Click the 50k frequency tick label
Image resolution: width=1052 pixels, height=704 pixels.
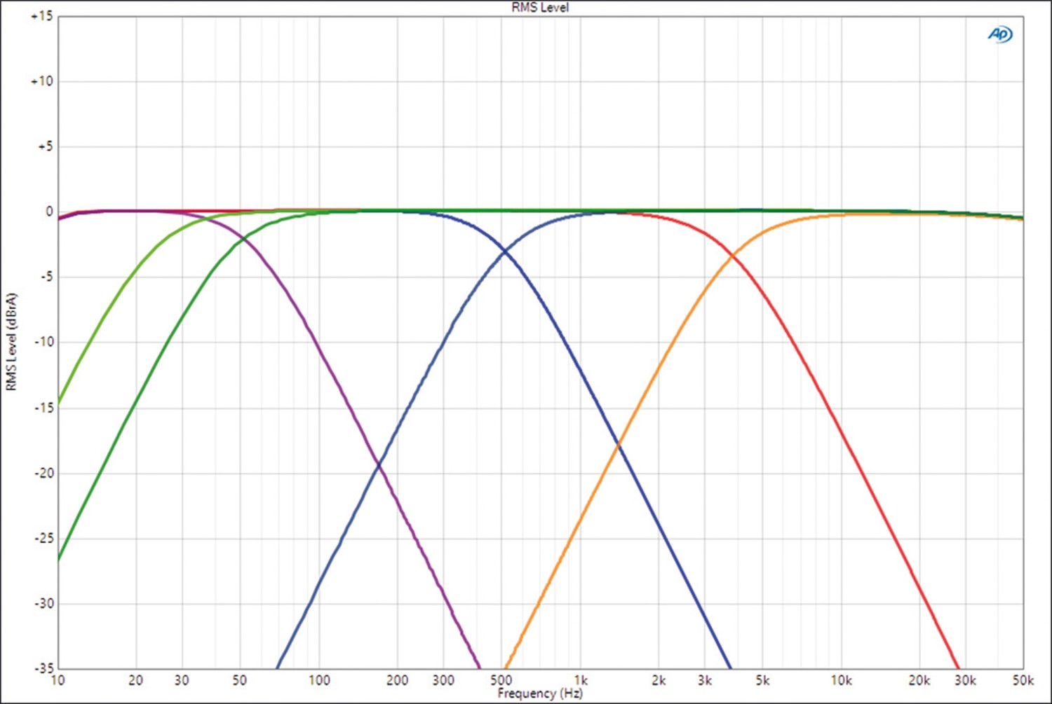point(1022,680)
